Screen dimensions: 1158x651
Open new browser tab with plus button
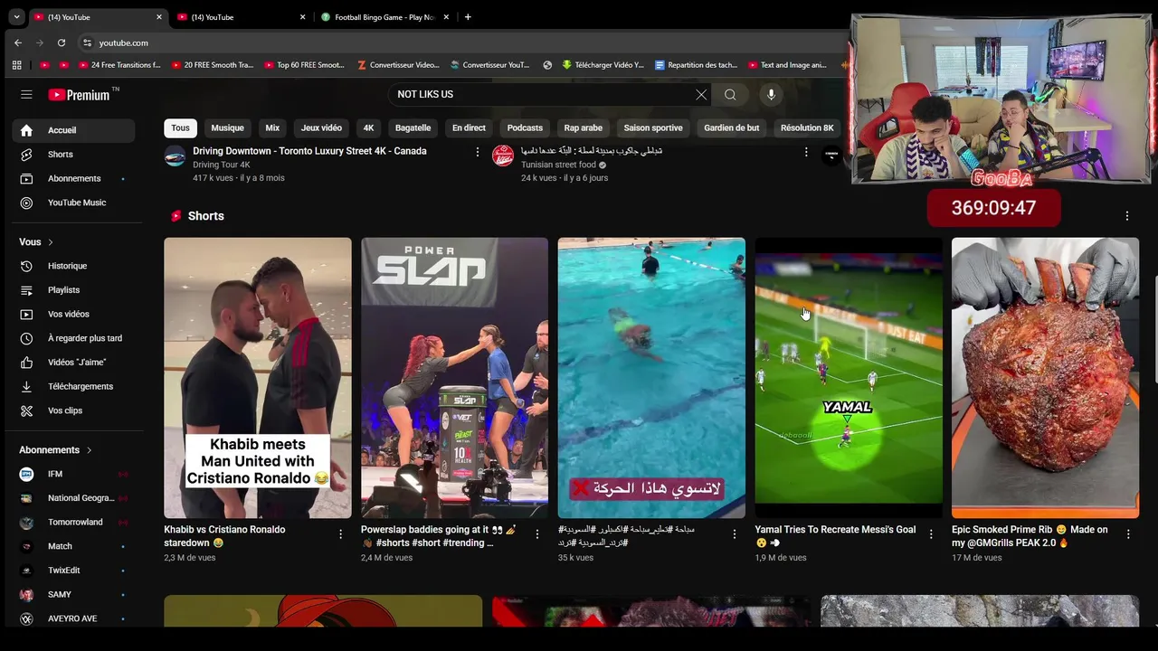click(468, 17)
